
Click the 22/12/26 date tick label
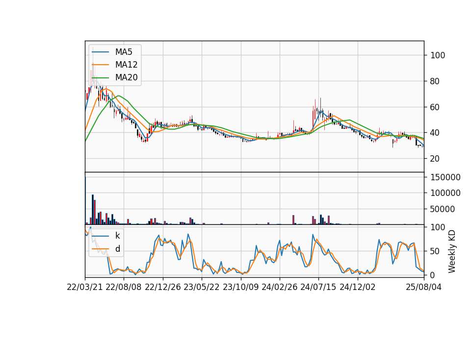pos(163,287)
